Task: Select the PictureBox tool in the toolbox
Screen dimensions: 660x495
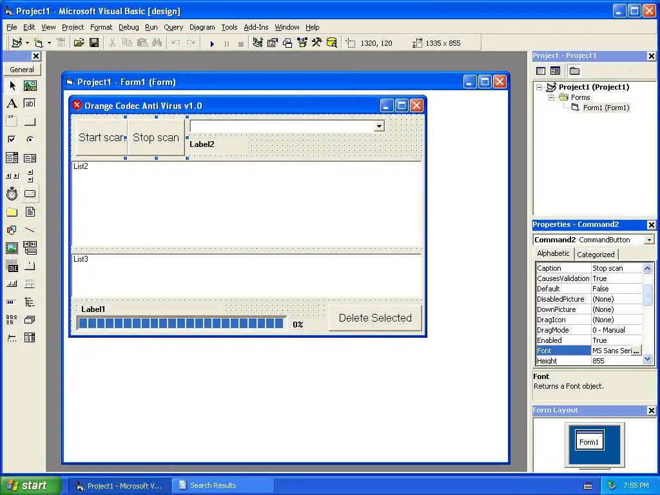Action: (x=30, y=86)
